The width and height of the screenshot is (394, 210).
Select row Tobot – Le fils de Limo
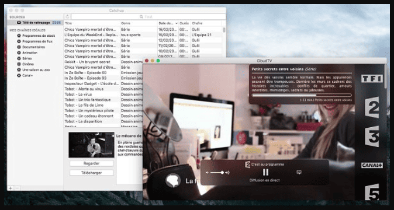tap(103, 105)
